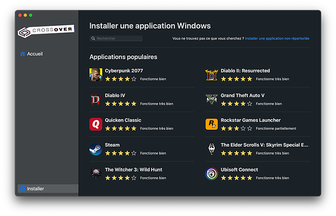Viewport: 336px width, 216px height.
Task: Click the Grand Theft Auto V icon
Action: coord(212,99)
